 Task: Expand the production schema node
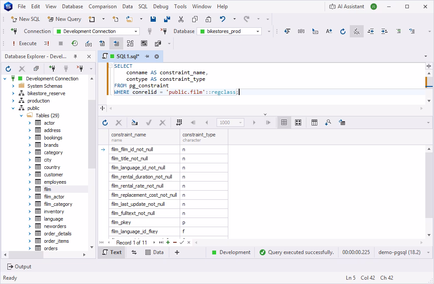tap(13, 101)
